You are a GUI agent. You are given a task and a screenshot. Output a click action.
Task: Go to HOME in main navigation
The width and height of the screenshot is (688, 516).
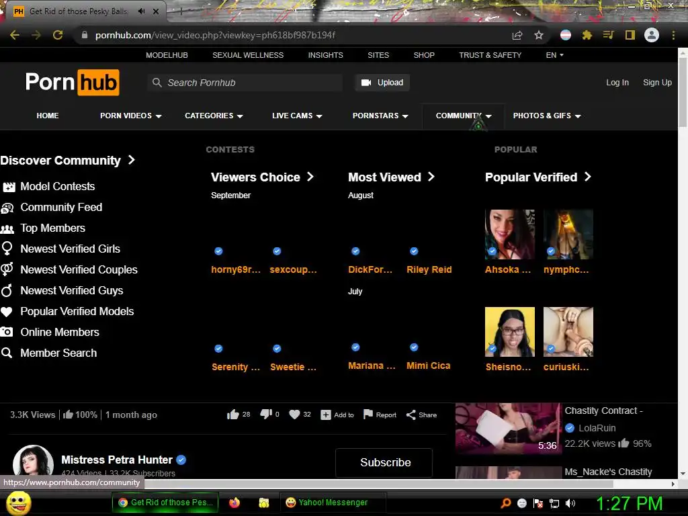click(x=48, y=116)
